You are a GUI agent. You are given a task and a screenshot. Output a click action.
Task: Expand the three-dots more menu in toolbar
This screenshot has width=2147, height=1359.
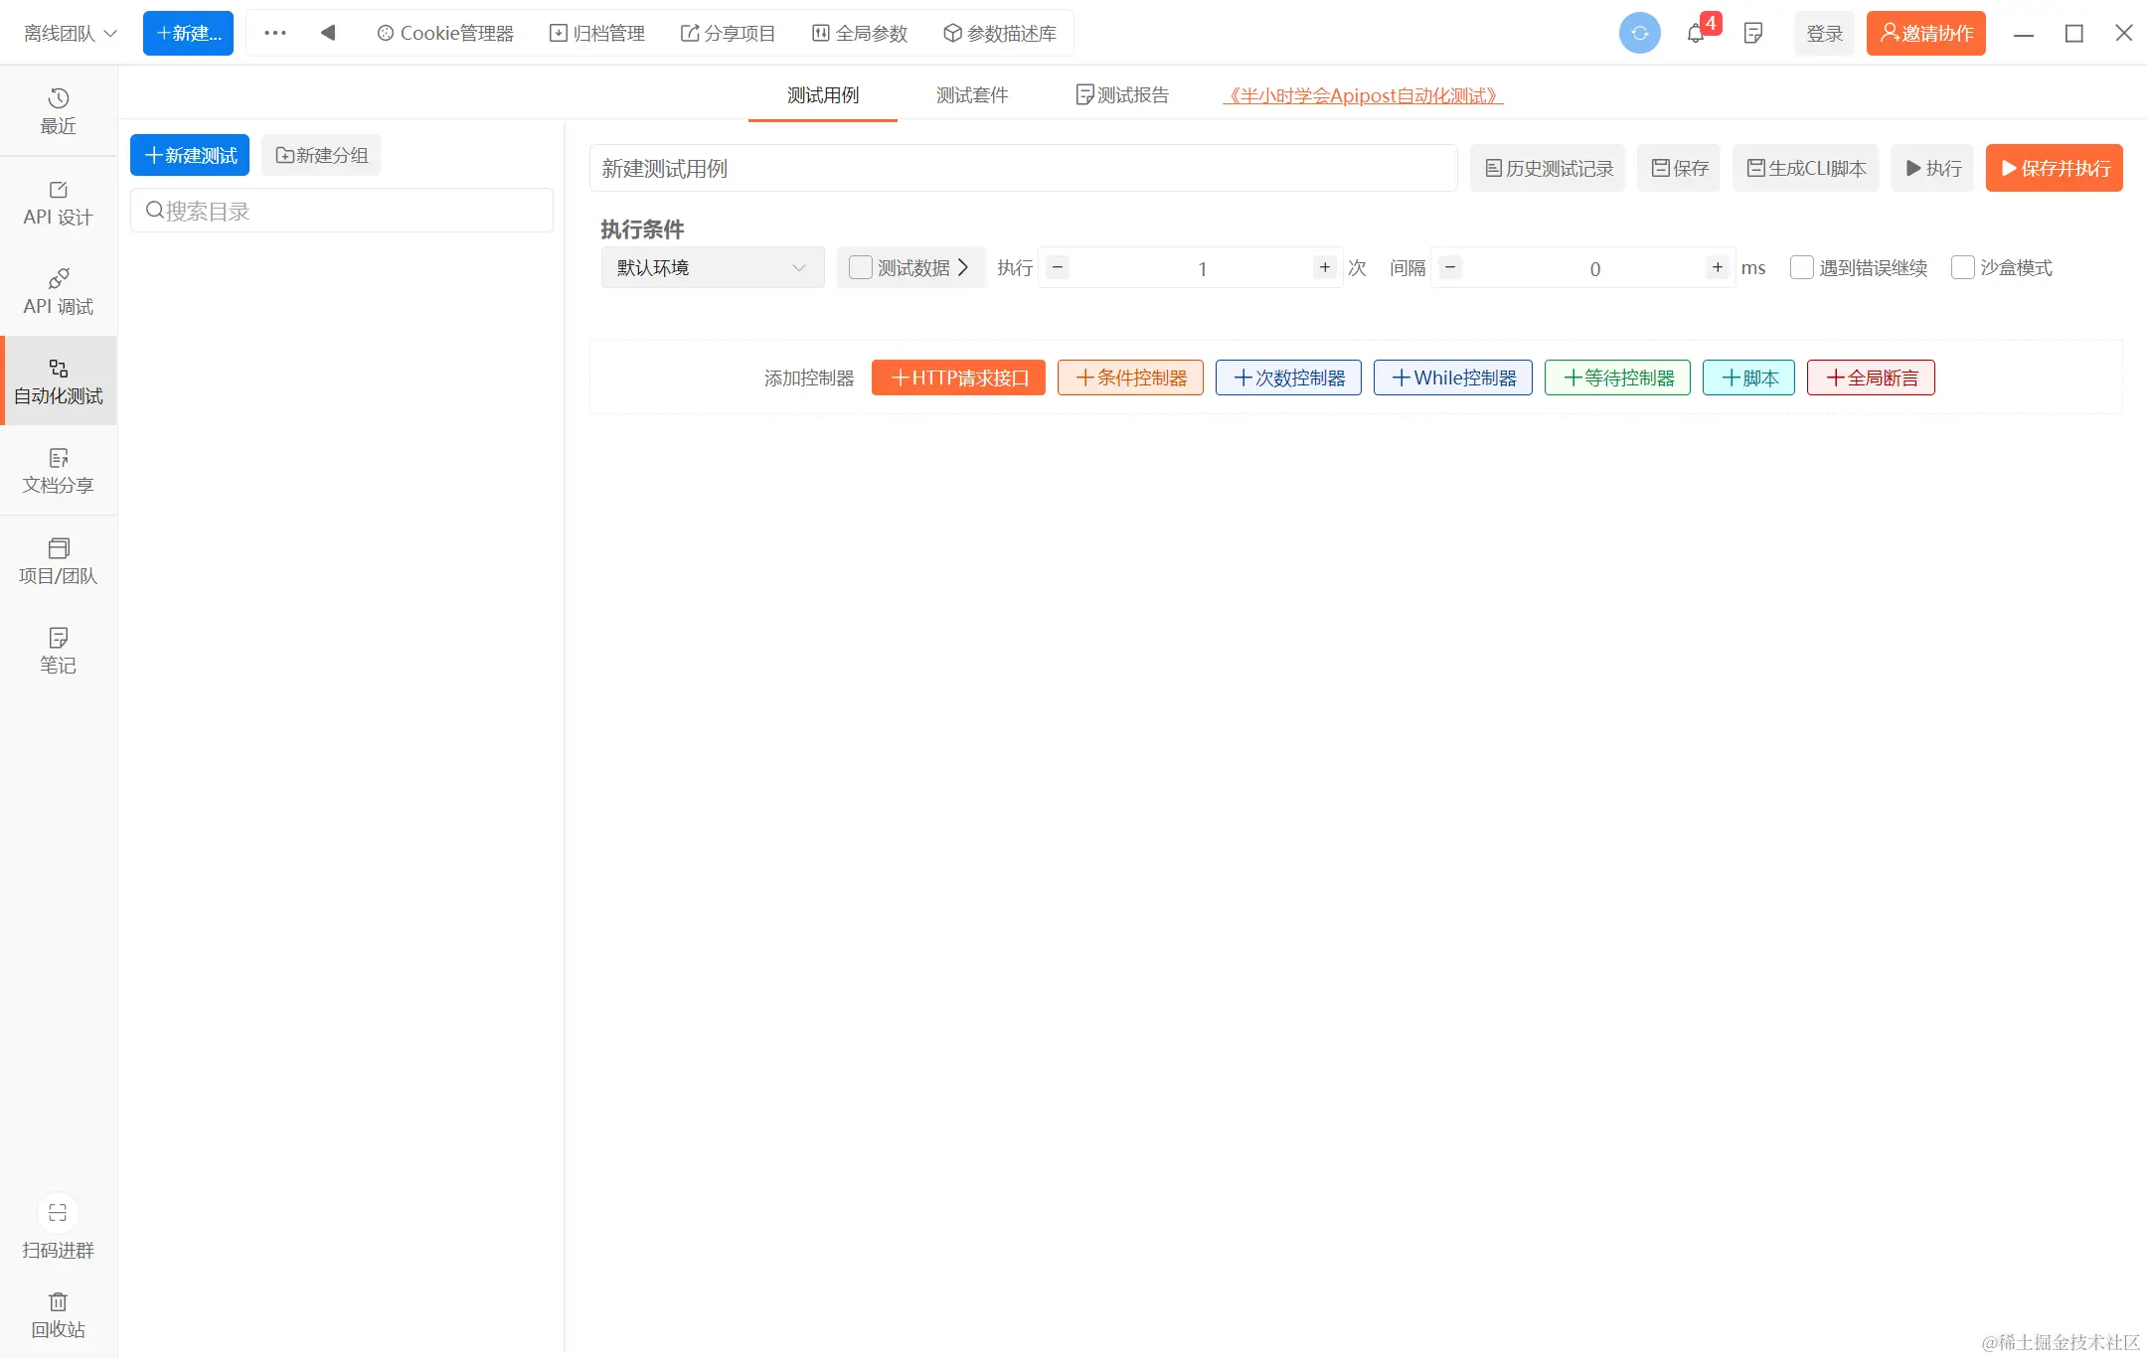click(275, 34)
